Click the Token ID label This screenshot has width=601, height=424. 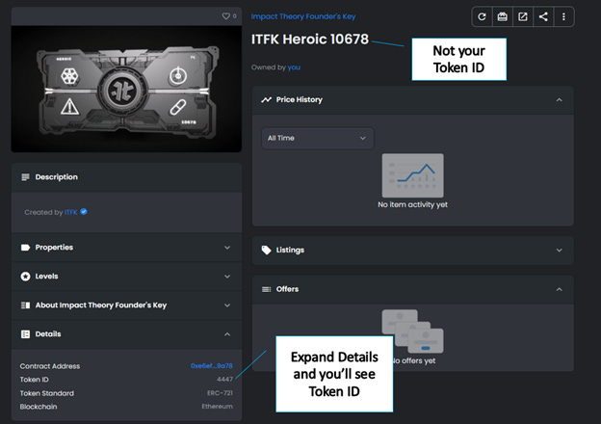pyautogui.click(x=34, y=380)
